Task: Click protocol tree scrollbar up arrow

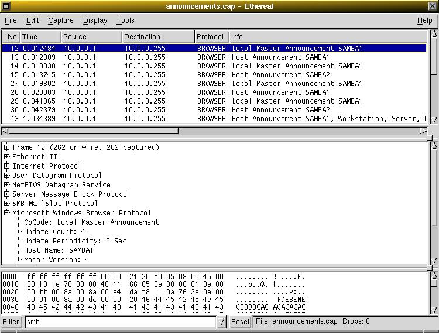Action: [x=434, y=145]
